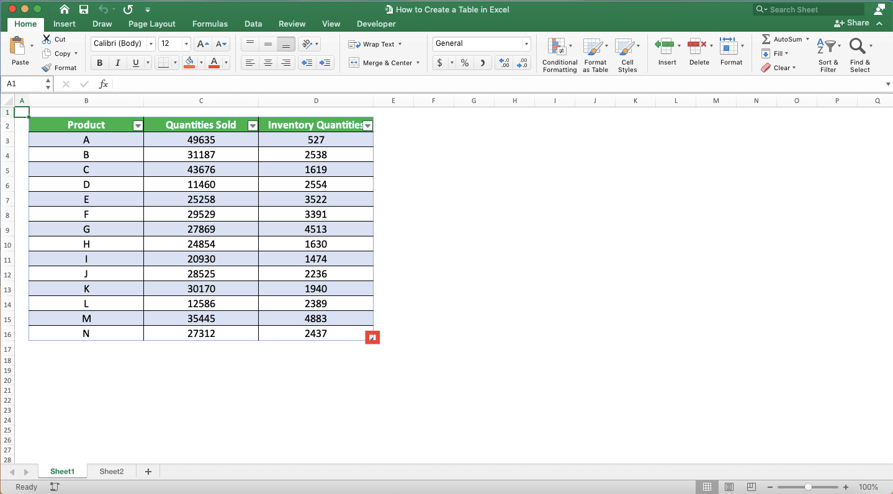Switch to the Page Layout tab
The image size is (893, 494).
[x=152, y=24]
